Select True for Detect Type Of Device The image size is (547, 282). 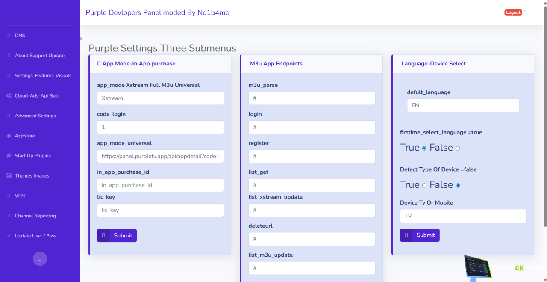424,186
